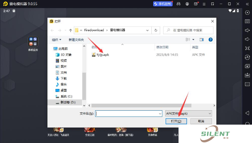Click the install APK icon in sidebar

tap(247, 75)
